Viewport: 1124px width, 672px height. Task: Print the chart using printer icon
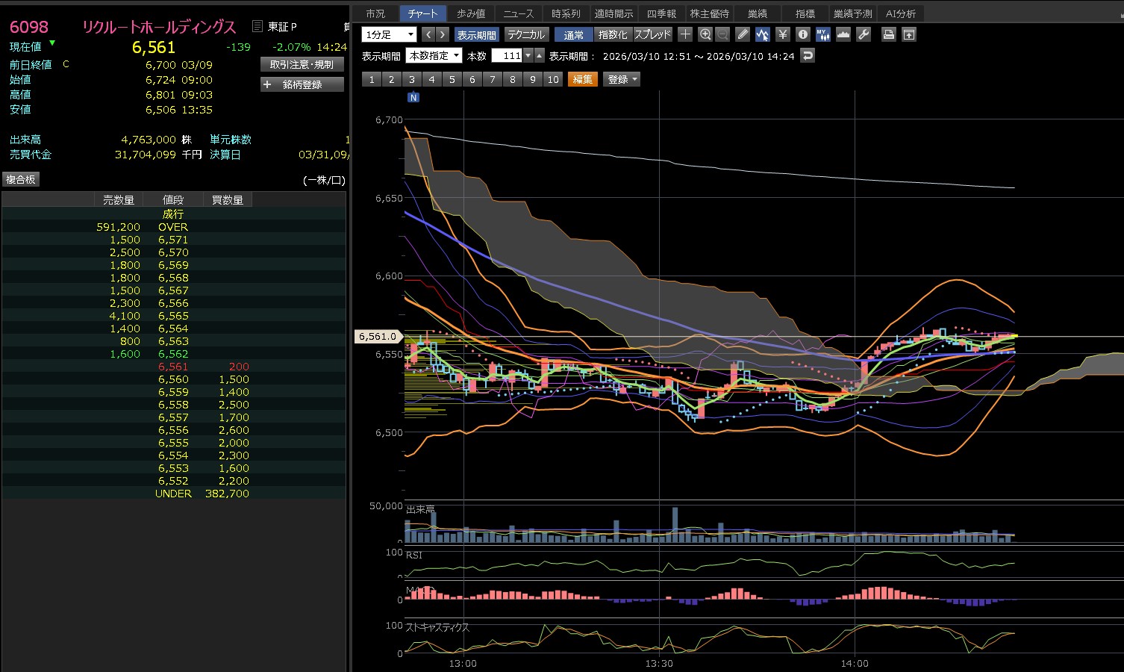[888, 34]
